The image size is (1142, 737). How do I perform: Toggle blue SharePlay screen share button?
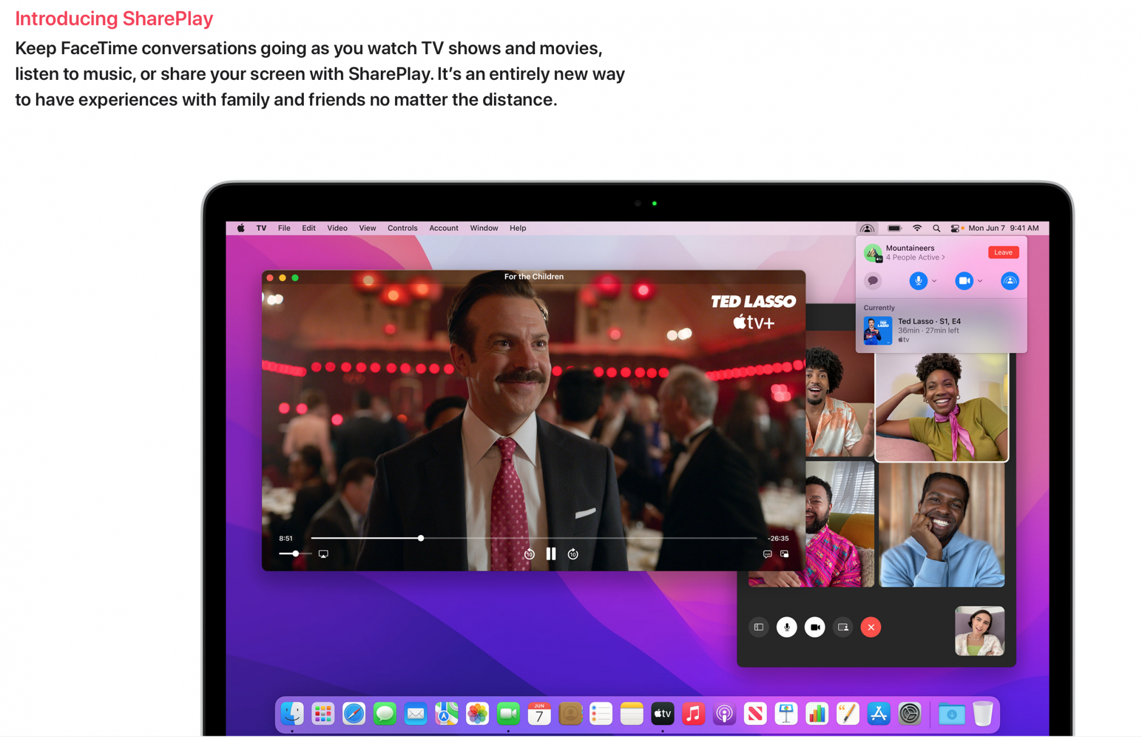(x=1010, y=281)
